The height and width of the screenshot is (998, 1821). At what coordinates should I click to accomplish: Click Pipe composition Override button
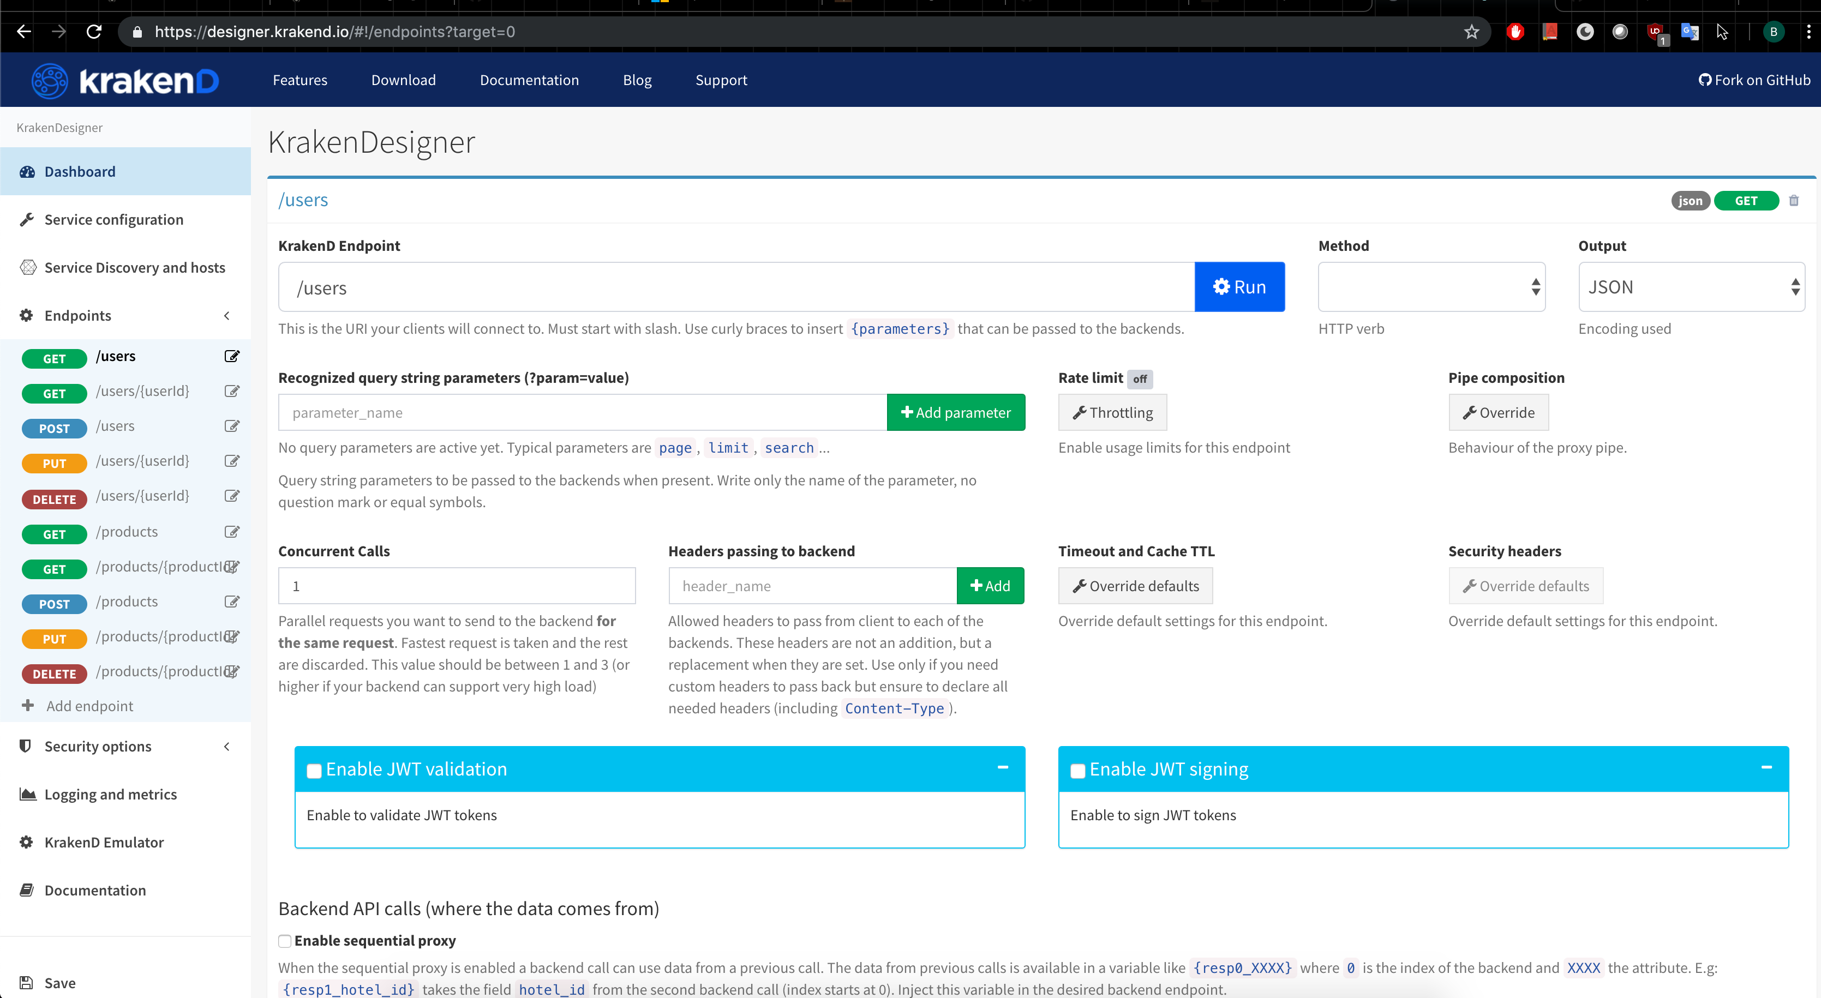click(x=1498, y=413)
